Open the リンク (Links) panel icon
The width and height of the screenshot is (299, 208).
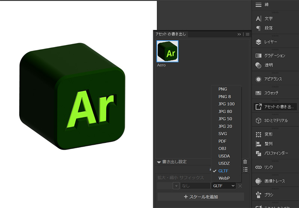pyautogui.click(x=258, y=167)
